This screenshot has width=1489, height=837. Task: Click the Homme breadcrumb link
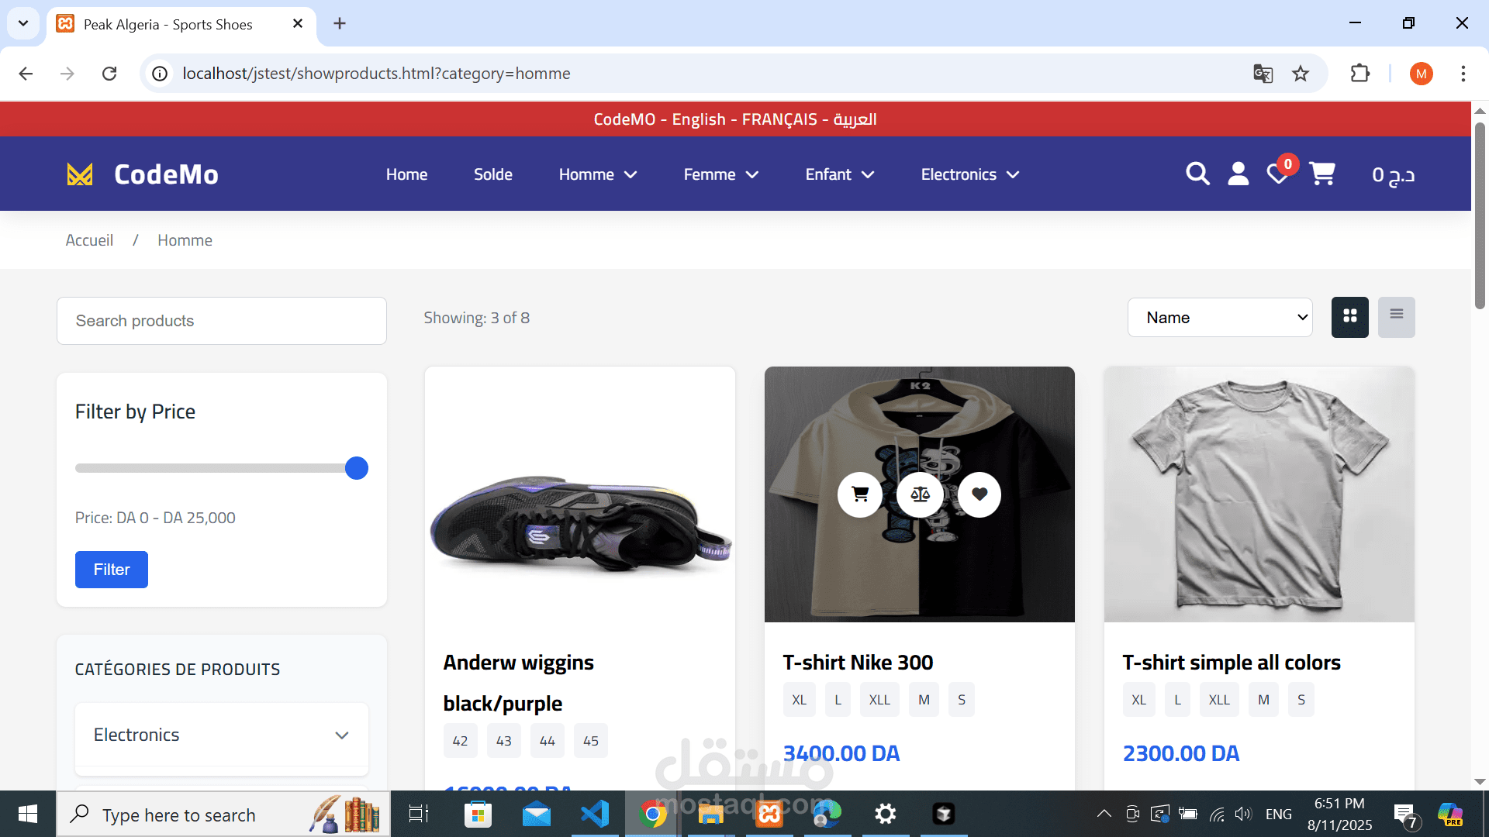point(185,240)
